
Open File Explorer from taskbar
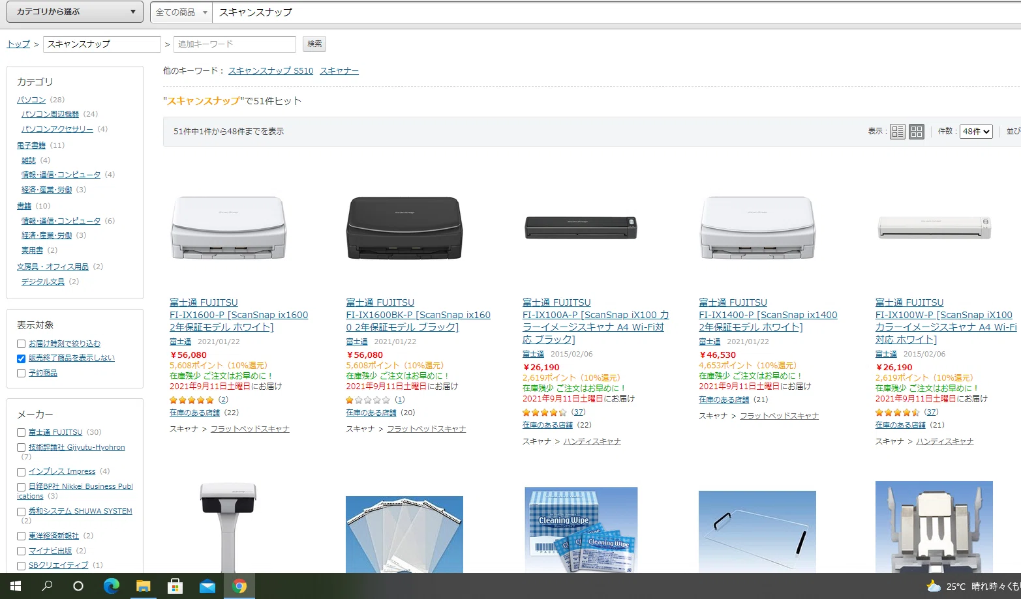tap(143, 586)
